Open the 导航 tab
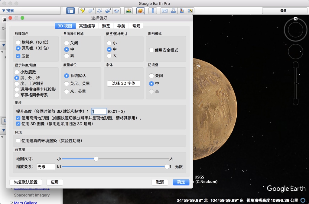The width and height of the screenshot is (309, 204). pyautogui.click(x=121, y=26)
